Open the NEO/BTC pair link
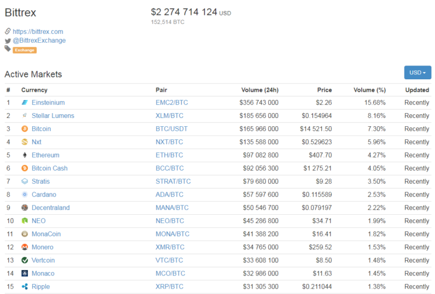The image size is (435, 294). click(x=169, y=221)
